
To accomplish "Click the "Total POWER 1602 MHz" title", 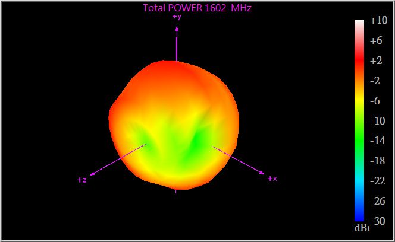I will point(197,8).
